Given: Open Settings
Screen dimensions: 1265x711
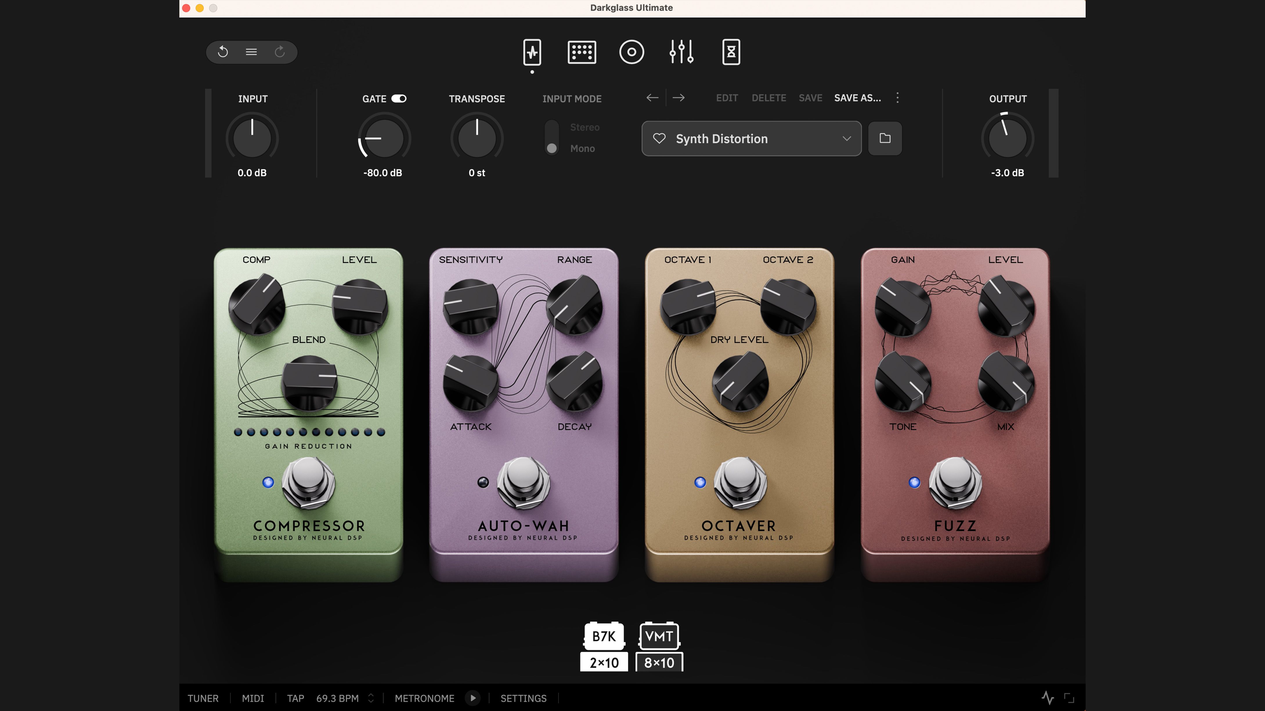Looking at the screenshot, I should 524,698.
